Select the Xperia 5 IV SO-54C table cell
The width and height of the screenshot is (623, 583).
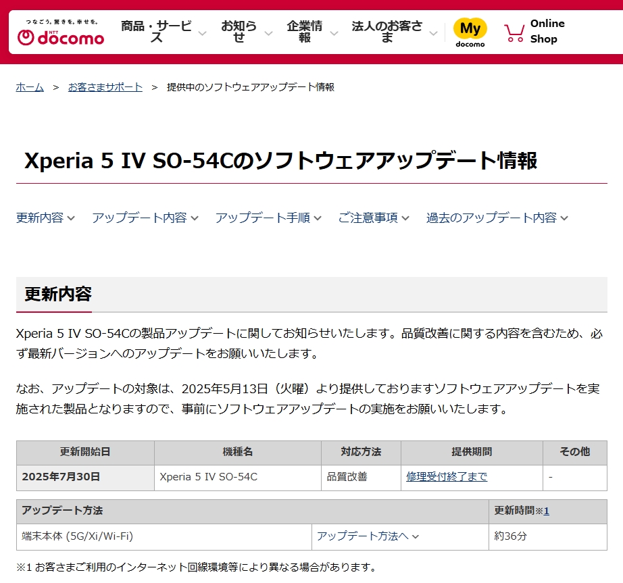tap(238, 478)
